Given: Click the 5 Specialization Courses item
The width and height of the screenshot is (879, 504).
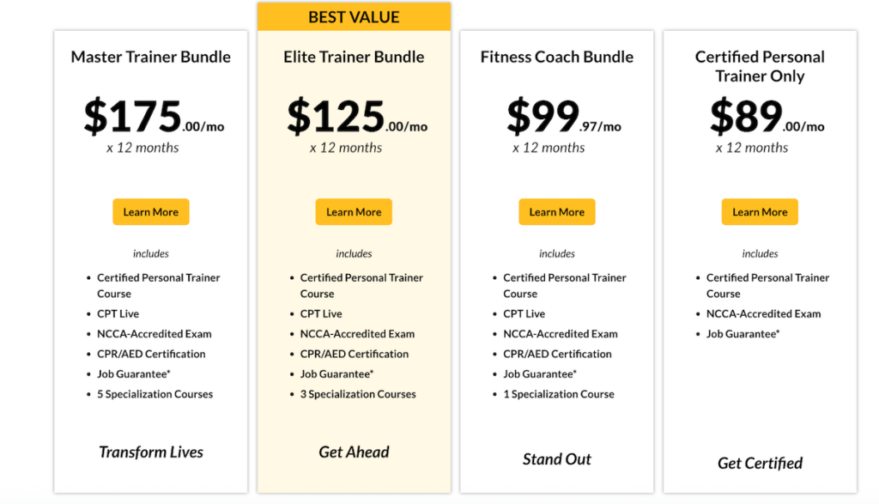Looking at the screenshot, I should pos(155,394).
